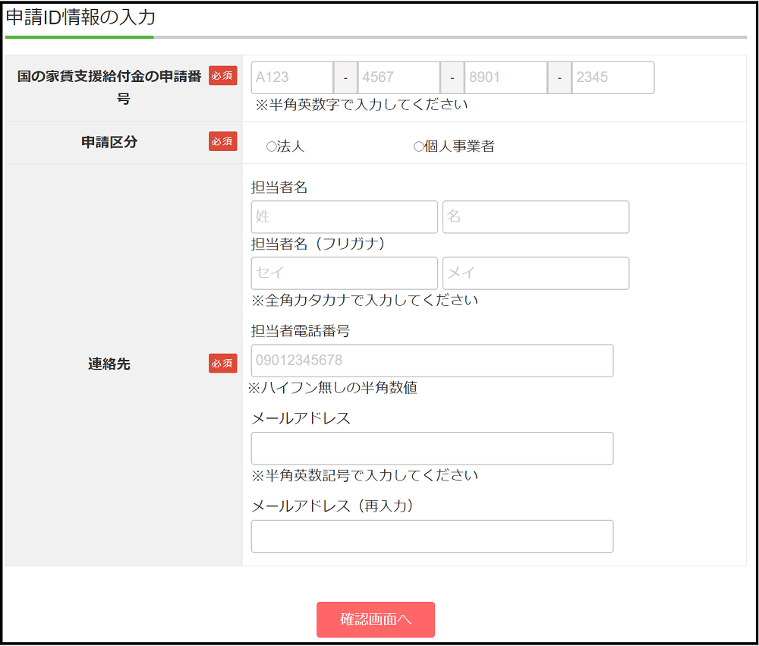Click the third application number field 8901
759x646 pixels.
pos(505,77)
